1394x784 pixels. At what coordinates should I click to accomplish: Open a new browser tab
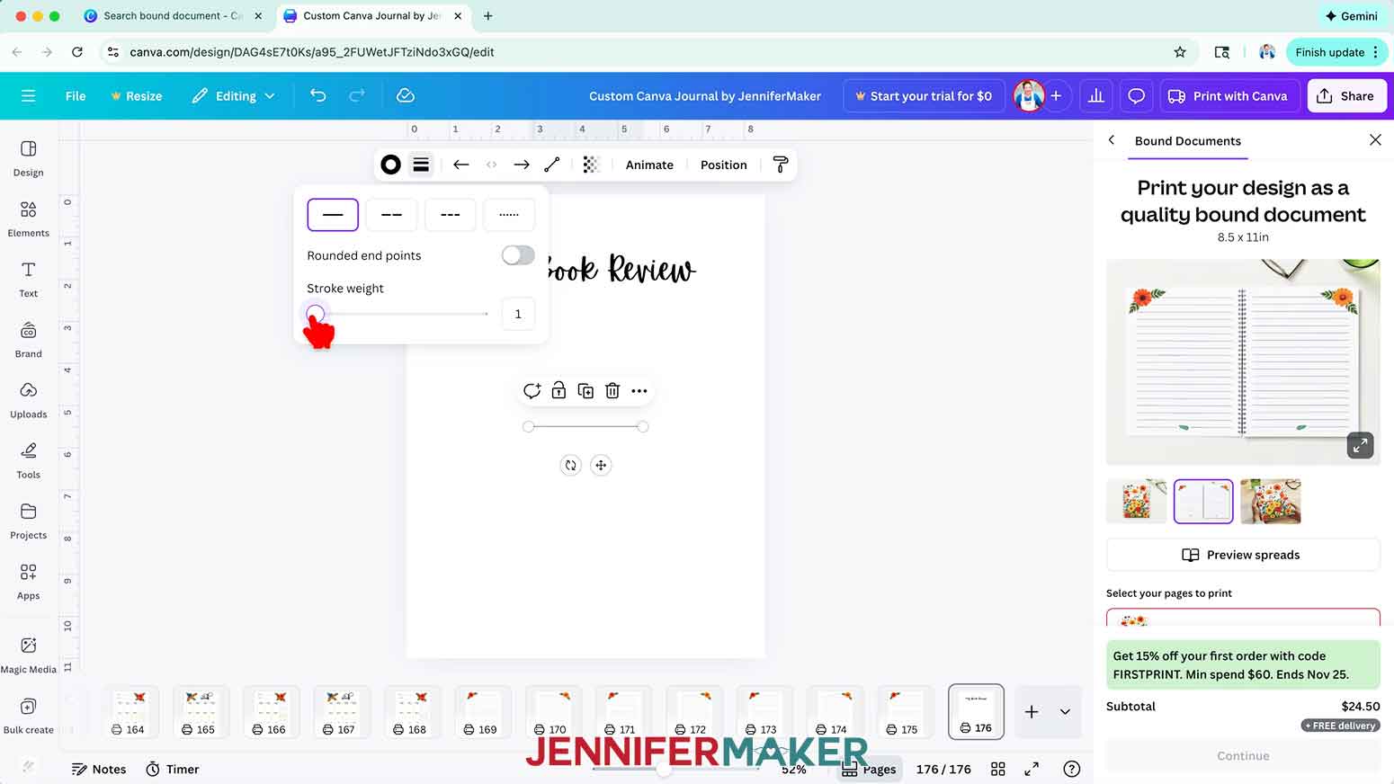pos(488,16)
